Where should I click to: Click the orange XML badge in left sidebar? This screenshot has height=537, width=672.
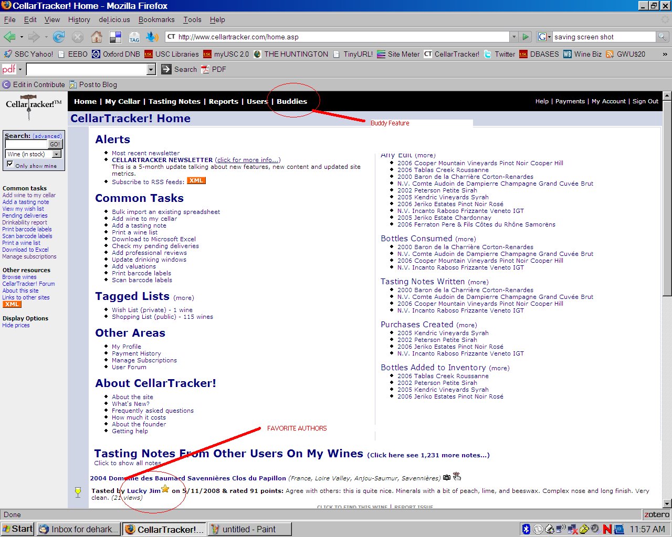pos(12,304)
